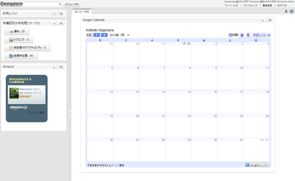
Task: Click the Adempiere 3.6 C... book title link
Action: tap(30, 89)
